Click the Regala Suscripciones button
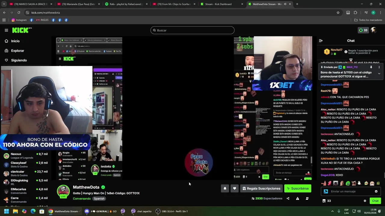Image resolution: width=385 pixels, height=216 pixels. 261,188
